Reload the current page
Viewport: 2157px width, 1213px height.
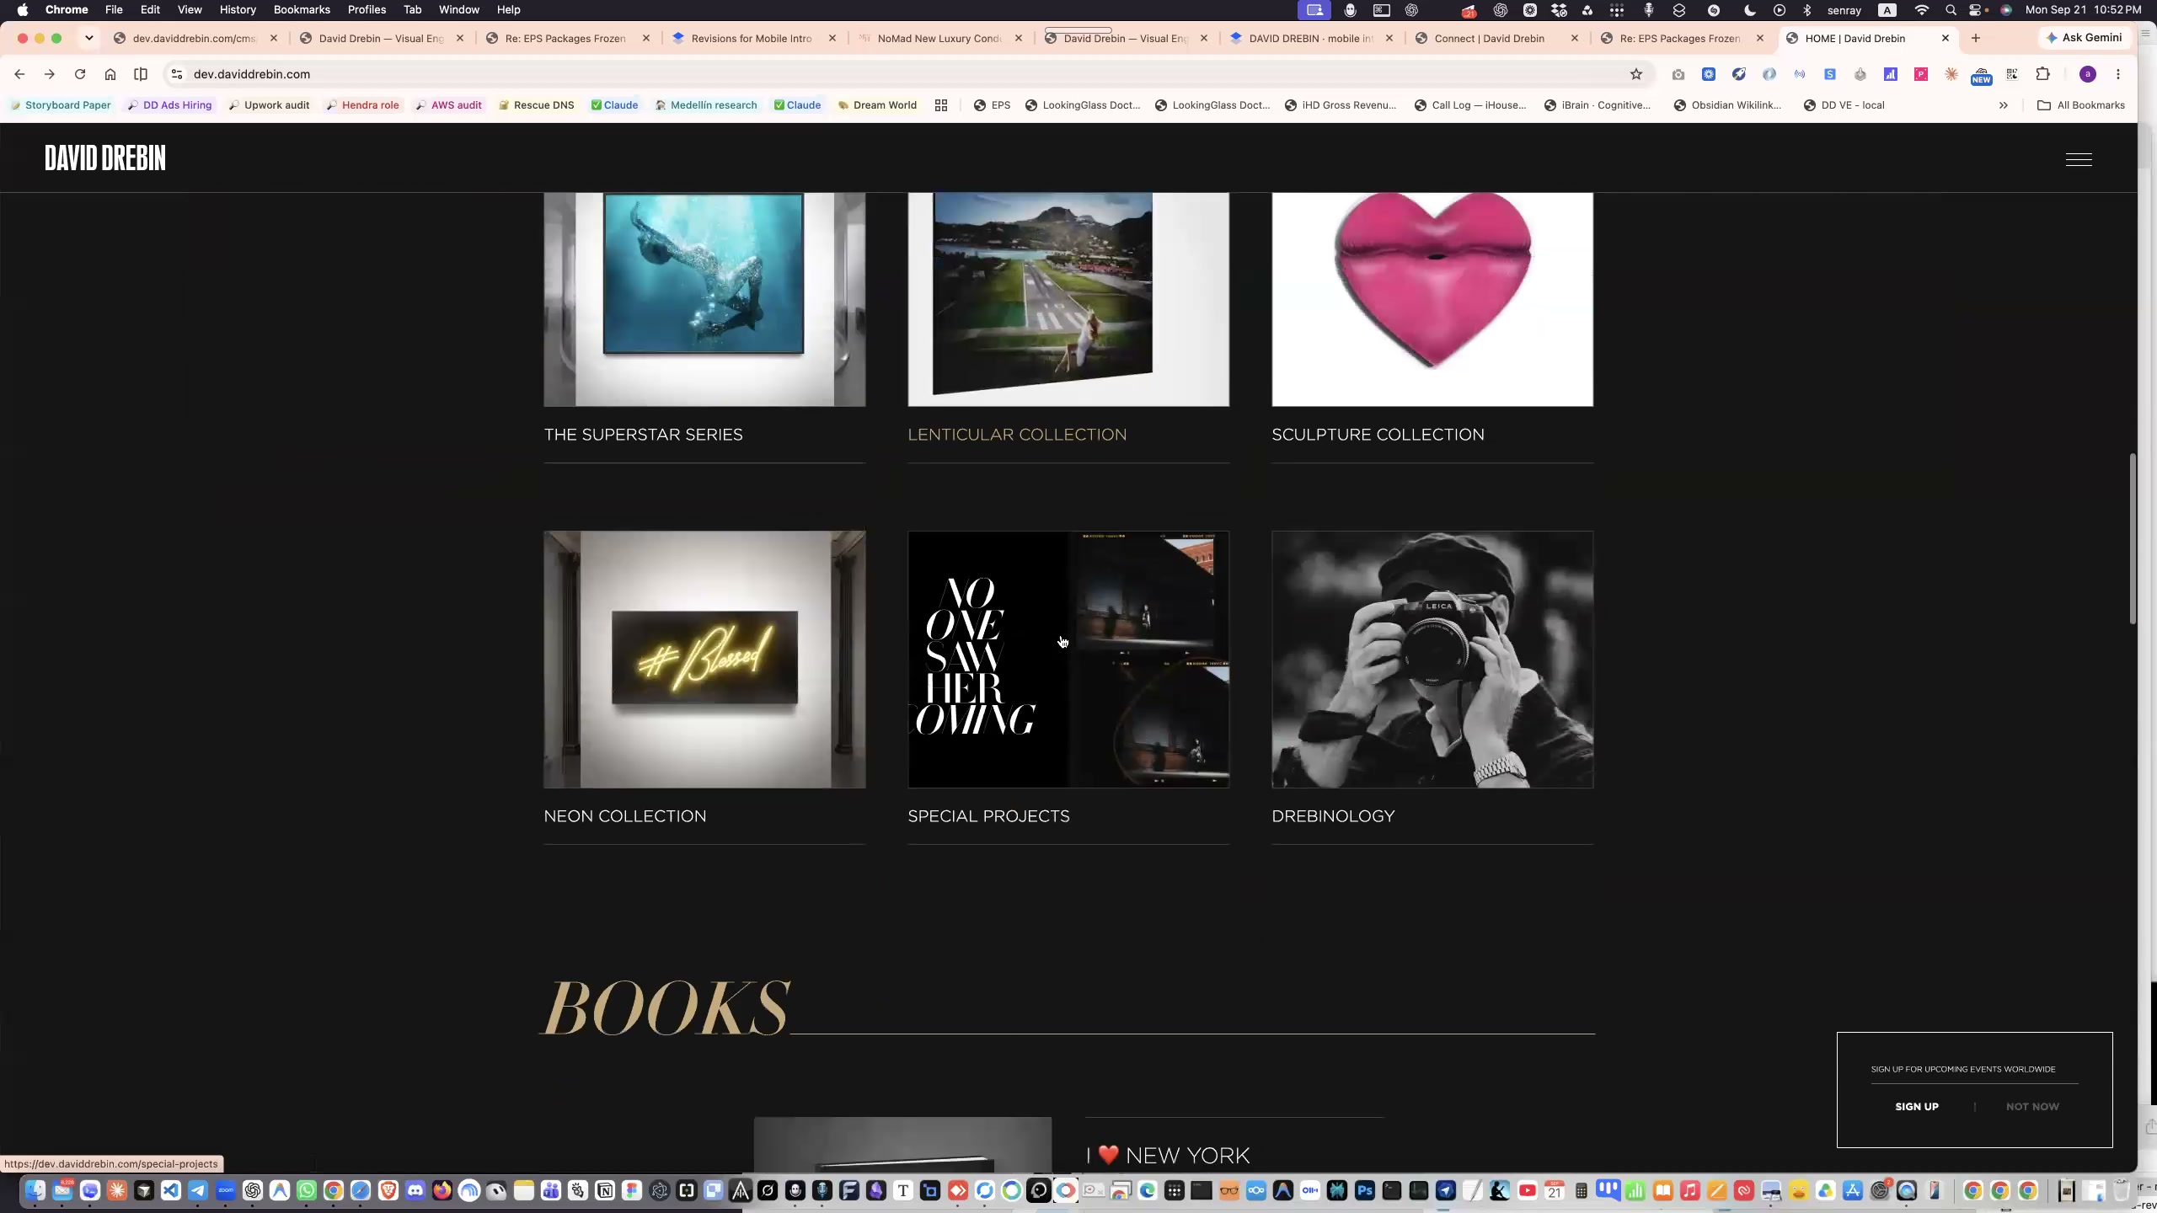coord(80,74)
